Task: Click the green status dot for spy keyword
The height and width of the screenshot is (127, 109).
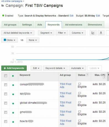Action: [13, 94]
